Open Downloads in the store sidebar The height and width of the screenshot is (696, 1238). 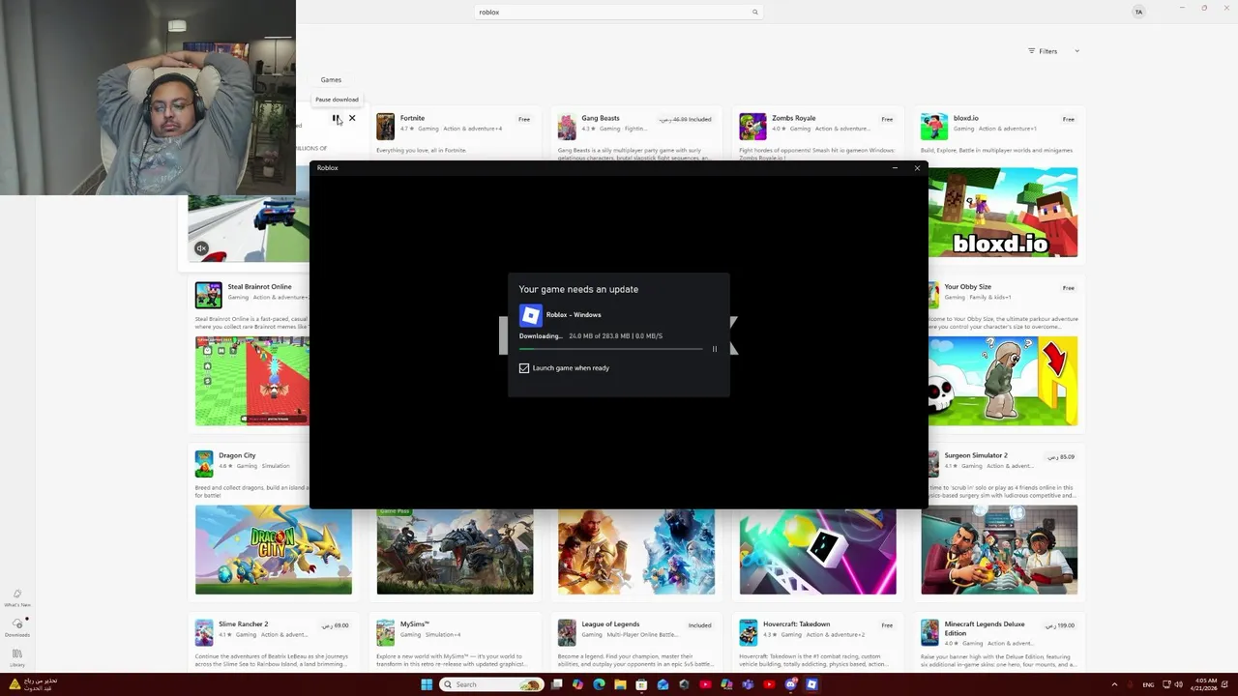click(x=17, y=627)
